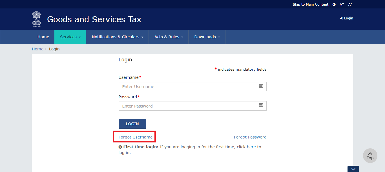Image resolution: width=385 pixels, height=172 pixels.
Task: Open the Forgot Username link
Action: pos(136,137)
